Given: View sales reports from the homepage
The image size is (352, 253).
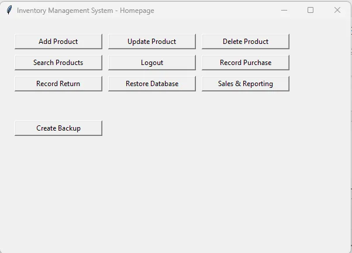Looking at the screenshot, I should (246, 84).
